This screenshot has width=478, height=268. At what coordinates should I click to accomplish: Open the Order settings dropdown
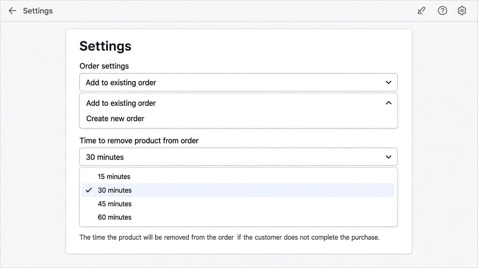(238, 82)
